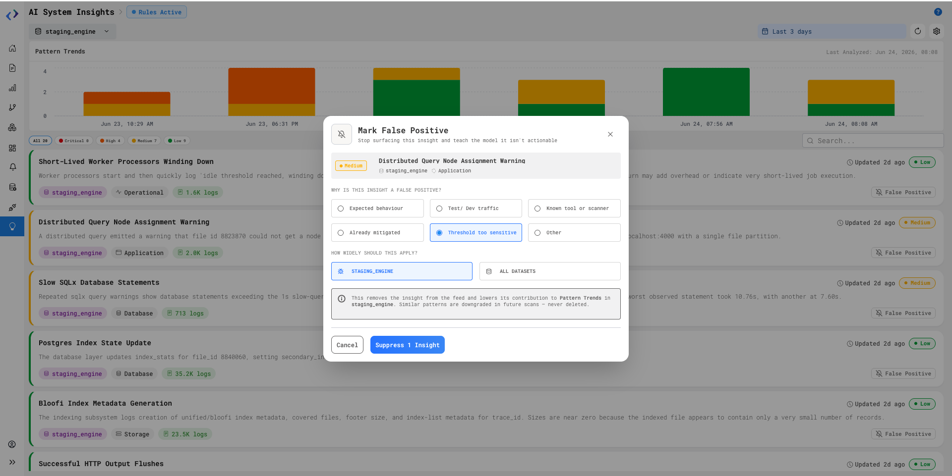Open the settings gear icon top right
Screen dimensions: 952x476
tap(937, 31)
